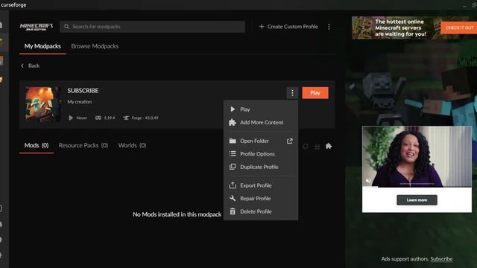Open the Resource Packs (0) tab

[x=83, y=146]
